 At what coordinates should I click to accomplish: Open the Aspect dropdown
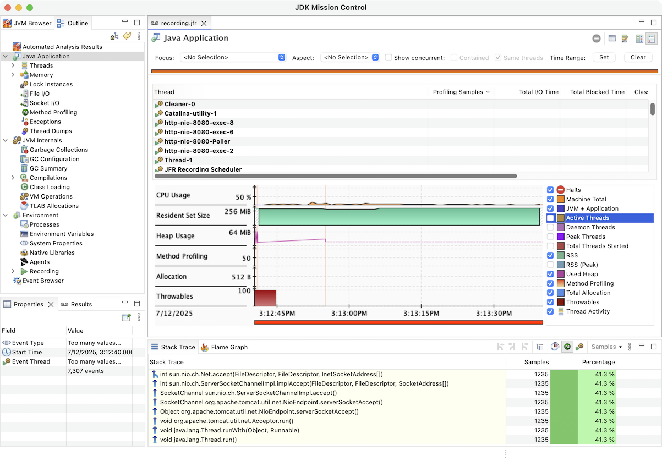click(x=350, y=58)
